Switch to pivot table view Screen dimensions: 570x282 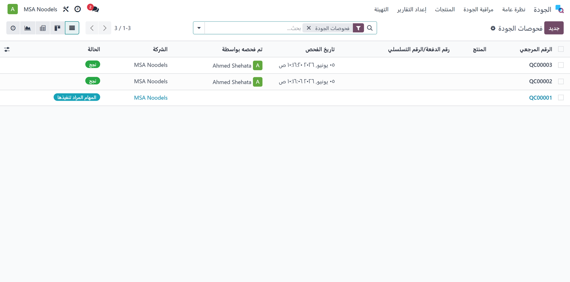43,28
